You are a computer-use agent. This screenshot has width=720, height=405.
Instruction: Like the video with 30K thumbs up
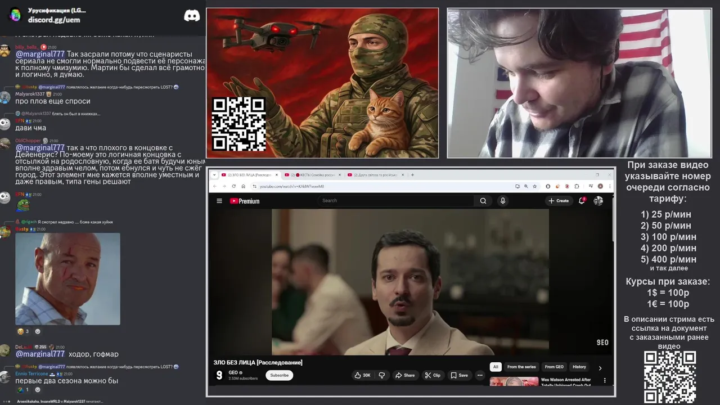click(363, 375)
